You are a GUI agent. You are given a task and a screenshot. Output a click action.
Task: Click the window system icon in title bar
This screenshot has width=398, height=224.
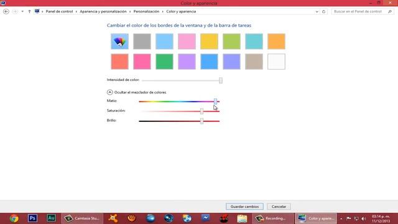3,2
